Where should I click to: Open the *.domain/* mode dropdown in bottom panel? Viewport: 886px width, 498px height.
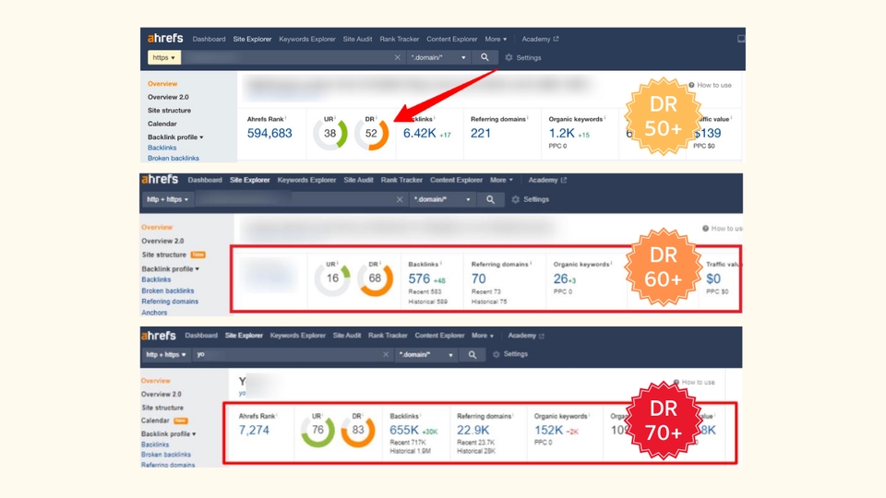point(426,354)
